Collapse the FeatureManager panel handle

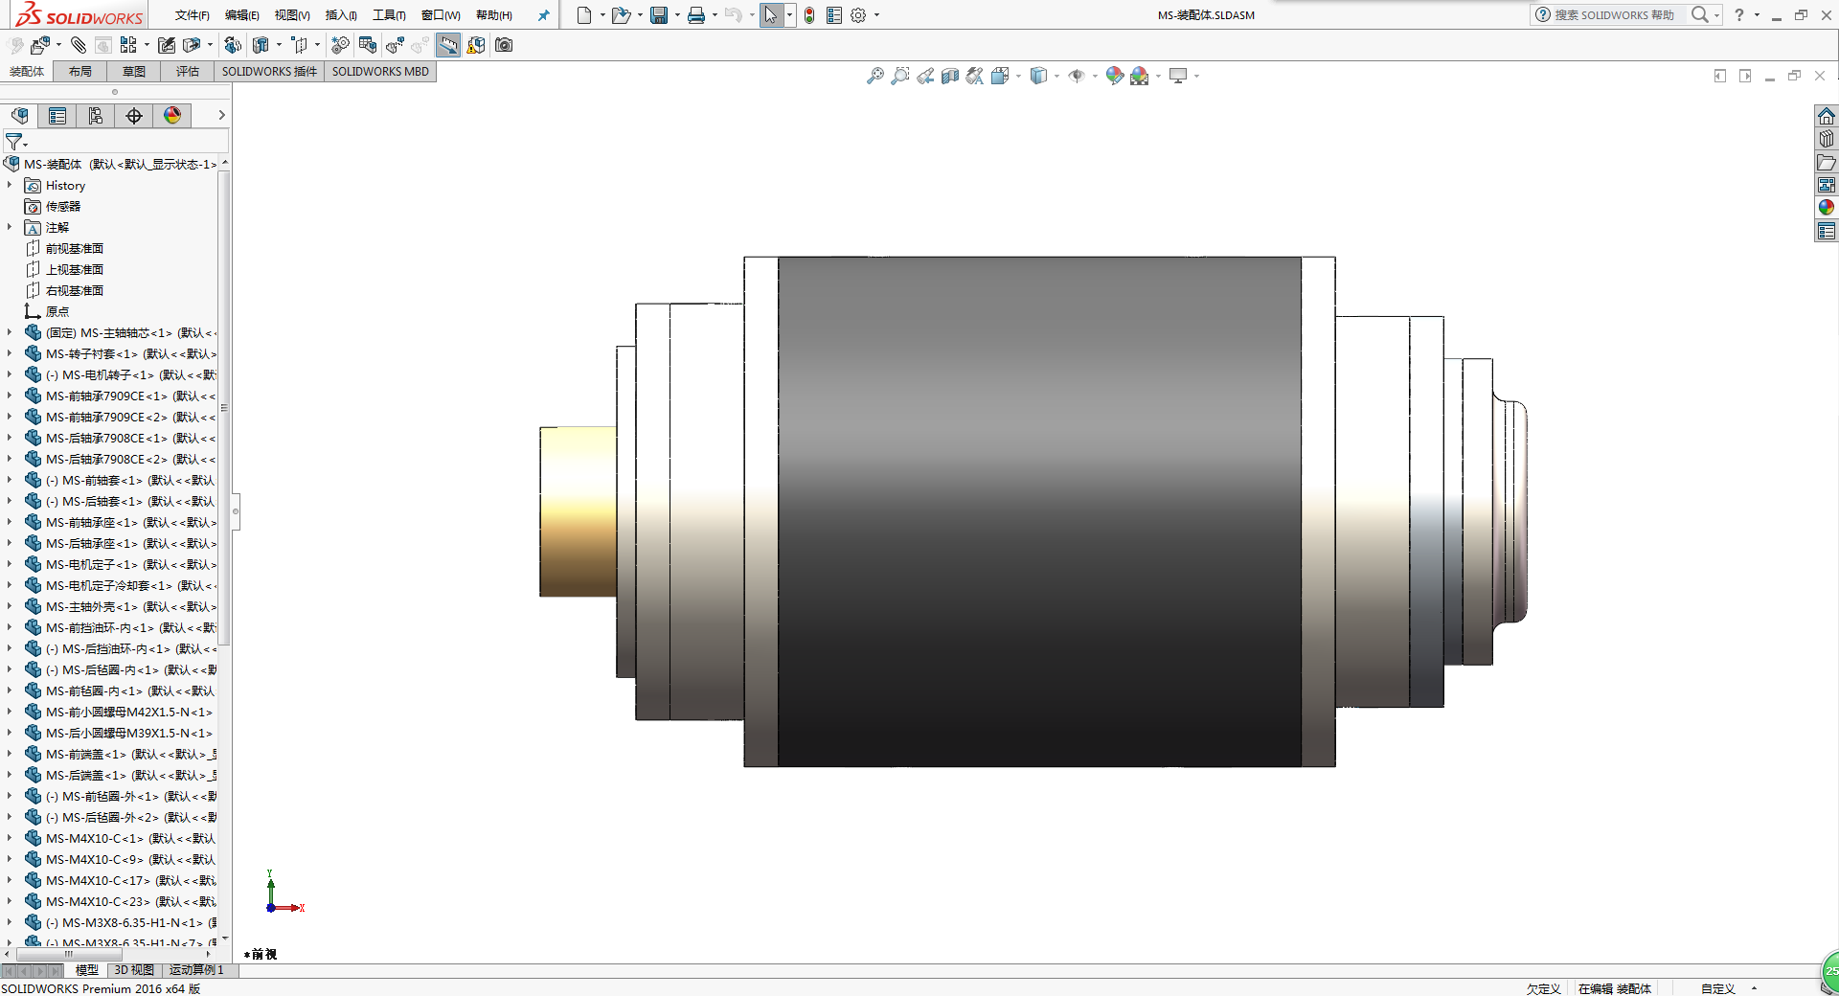pyautogui.click(x=236, y=510)
